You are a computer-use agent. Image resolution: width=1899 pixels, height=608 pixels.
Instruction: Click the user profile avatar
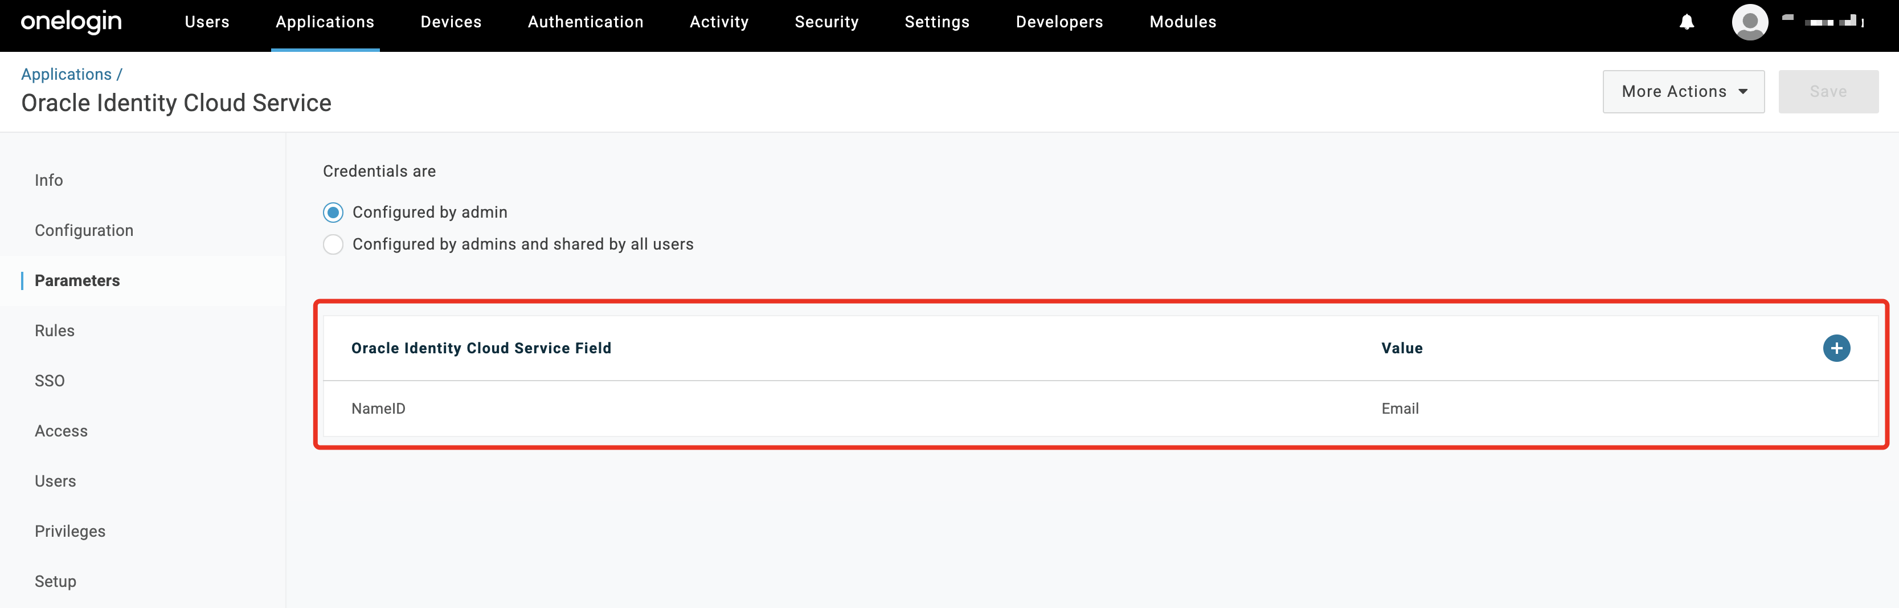(x=1749, y=22)
